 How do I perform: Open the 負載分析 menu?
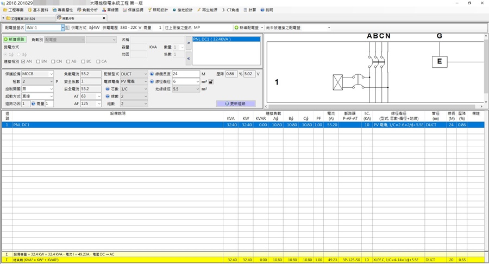click(87, 10)
